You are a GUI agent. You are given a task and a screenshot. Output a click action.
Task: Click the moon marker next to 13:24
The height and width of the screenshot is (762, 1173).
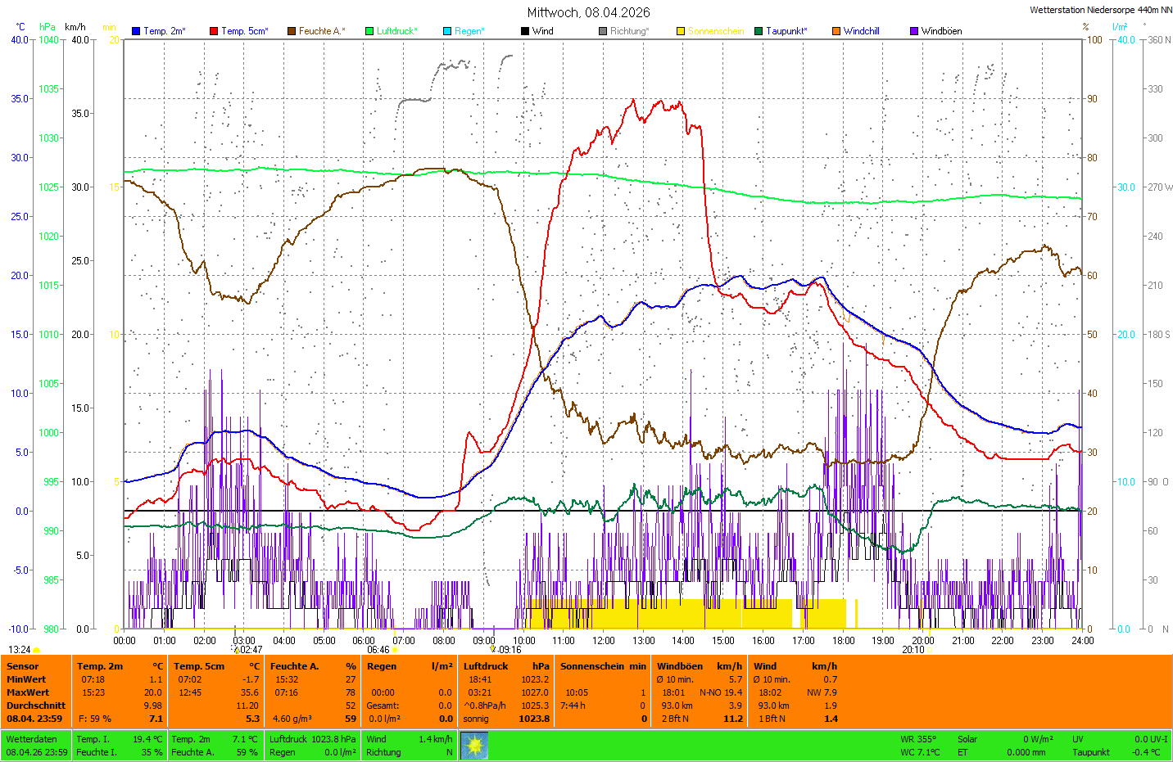pos(37,650)
